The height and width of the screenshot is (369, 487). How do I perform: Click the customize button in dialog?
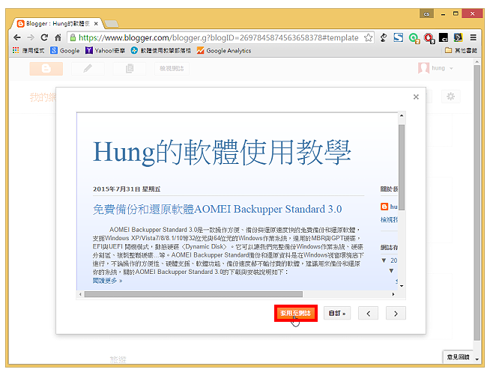point(337,313)
